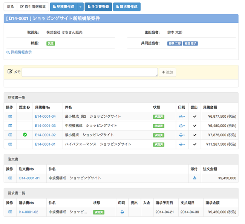The width and height of the screenshot is (245, 224).
Task: Open estimate E14-0001-03 link
Action: point(45,126)
